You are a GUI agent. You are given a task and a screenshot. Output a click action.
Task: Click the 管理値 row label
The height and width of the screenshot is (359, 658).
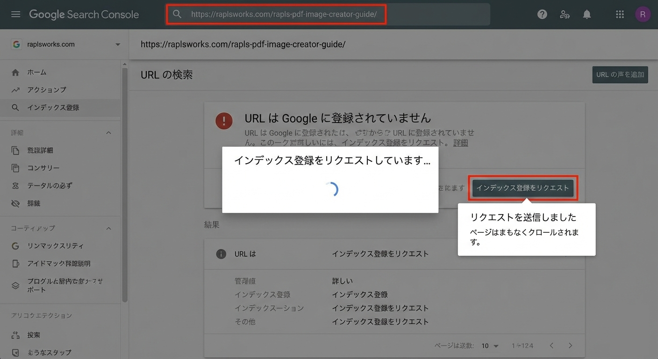(x=245, y=281)
